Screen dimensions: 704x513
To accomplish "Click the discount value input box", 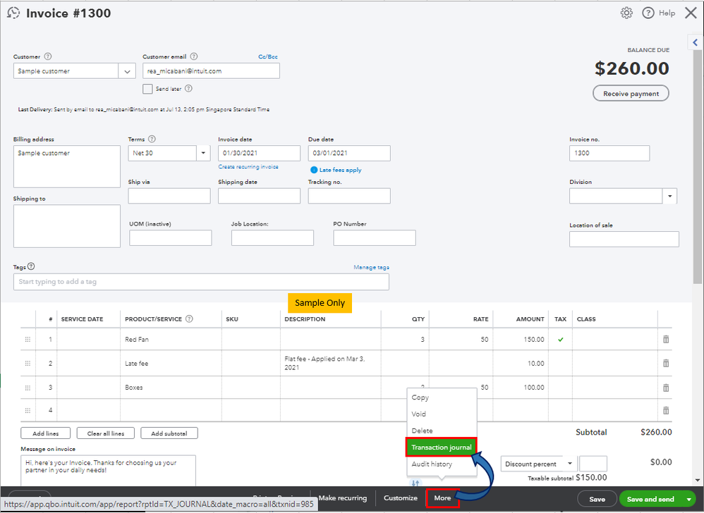I will [x=593, y=464].
